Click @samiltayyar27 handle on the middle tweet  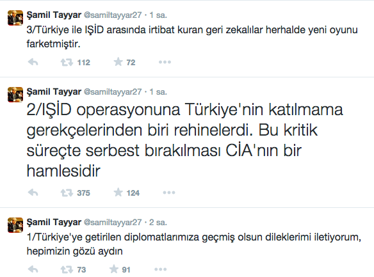(x=113, y=92)
